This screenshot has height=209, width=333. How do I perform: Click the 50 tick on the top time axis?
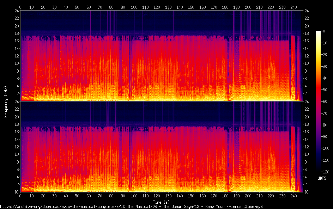pos(77,7)
